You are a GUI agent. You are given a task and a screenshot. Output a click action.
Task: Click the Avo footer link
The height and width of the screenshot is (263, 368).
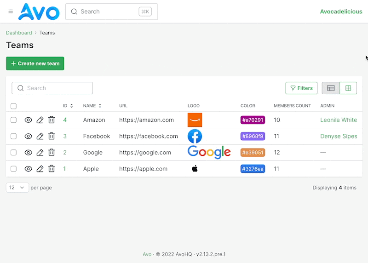point(147,254)
